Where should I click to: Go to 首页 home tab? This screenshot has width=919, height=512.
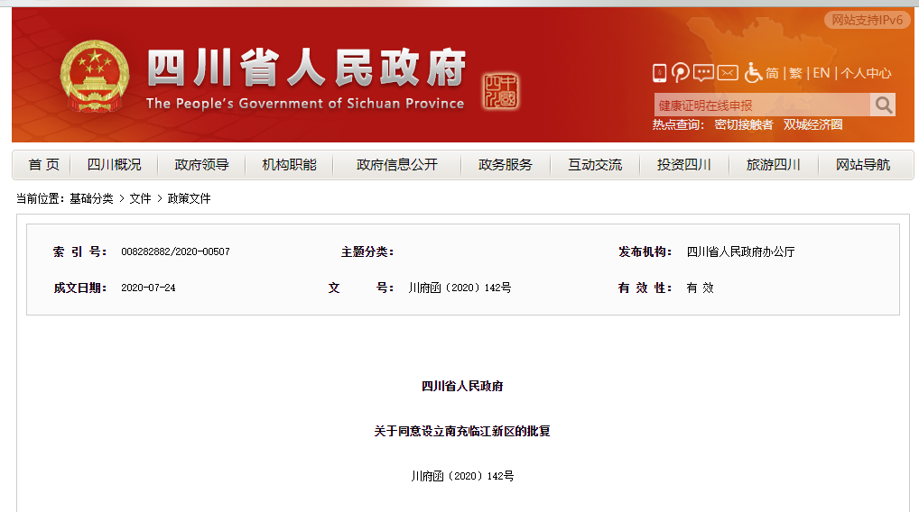coord(43,165)
